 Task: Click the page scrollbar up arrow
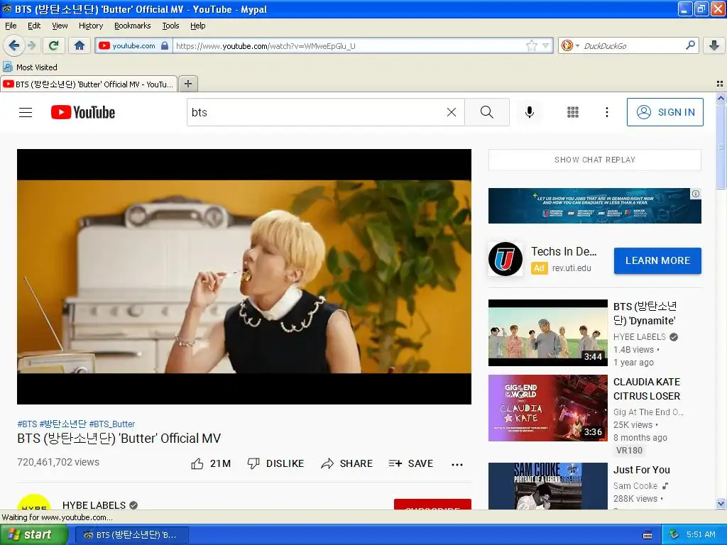point(721,98)
